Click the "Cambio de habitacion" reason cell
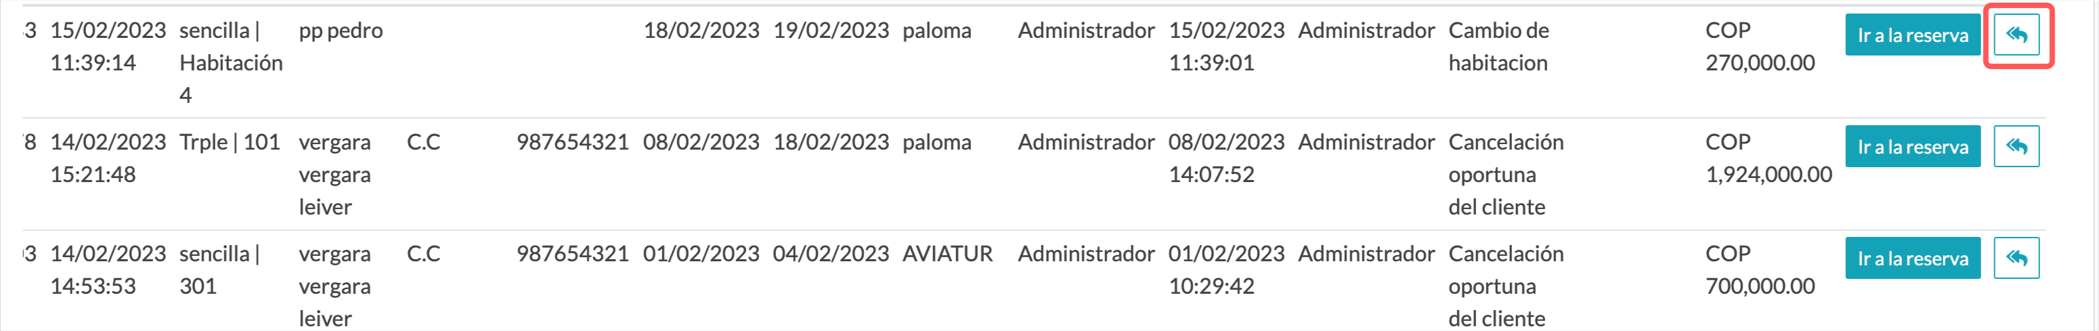Image resolution: width=2099 pixels, height=331 pixels. coord(1498,47)
